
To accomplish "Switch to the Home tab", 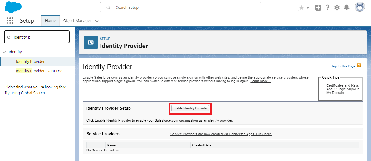I will [x=50, y=21].
